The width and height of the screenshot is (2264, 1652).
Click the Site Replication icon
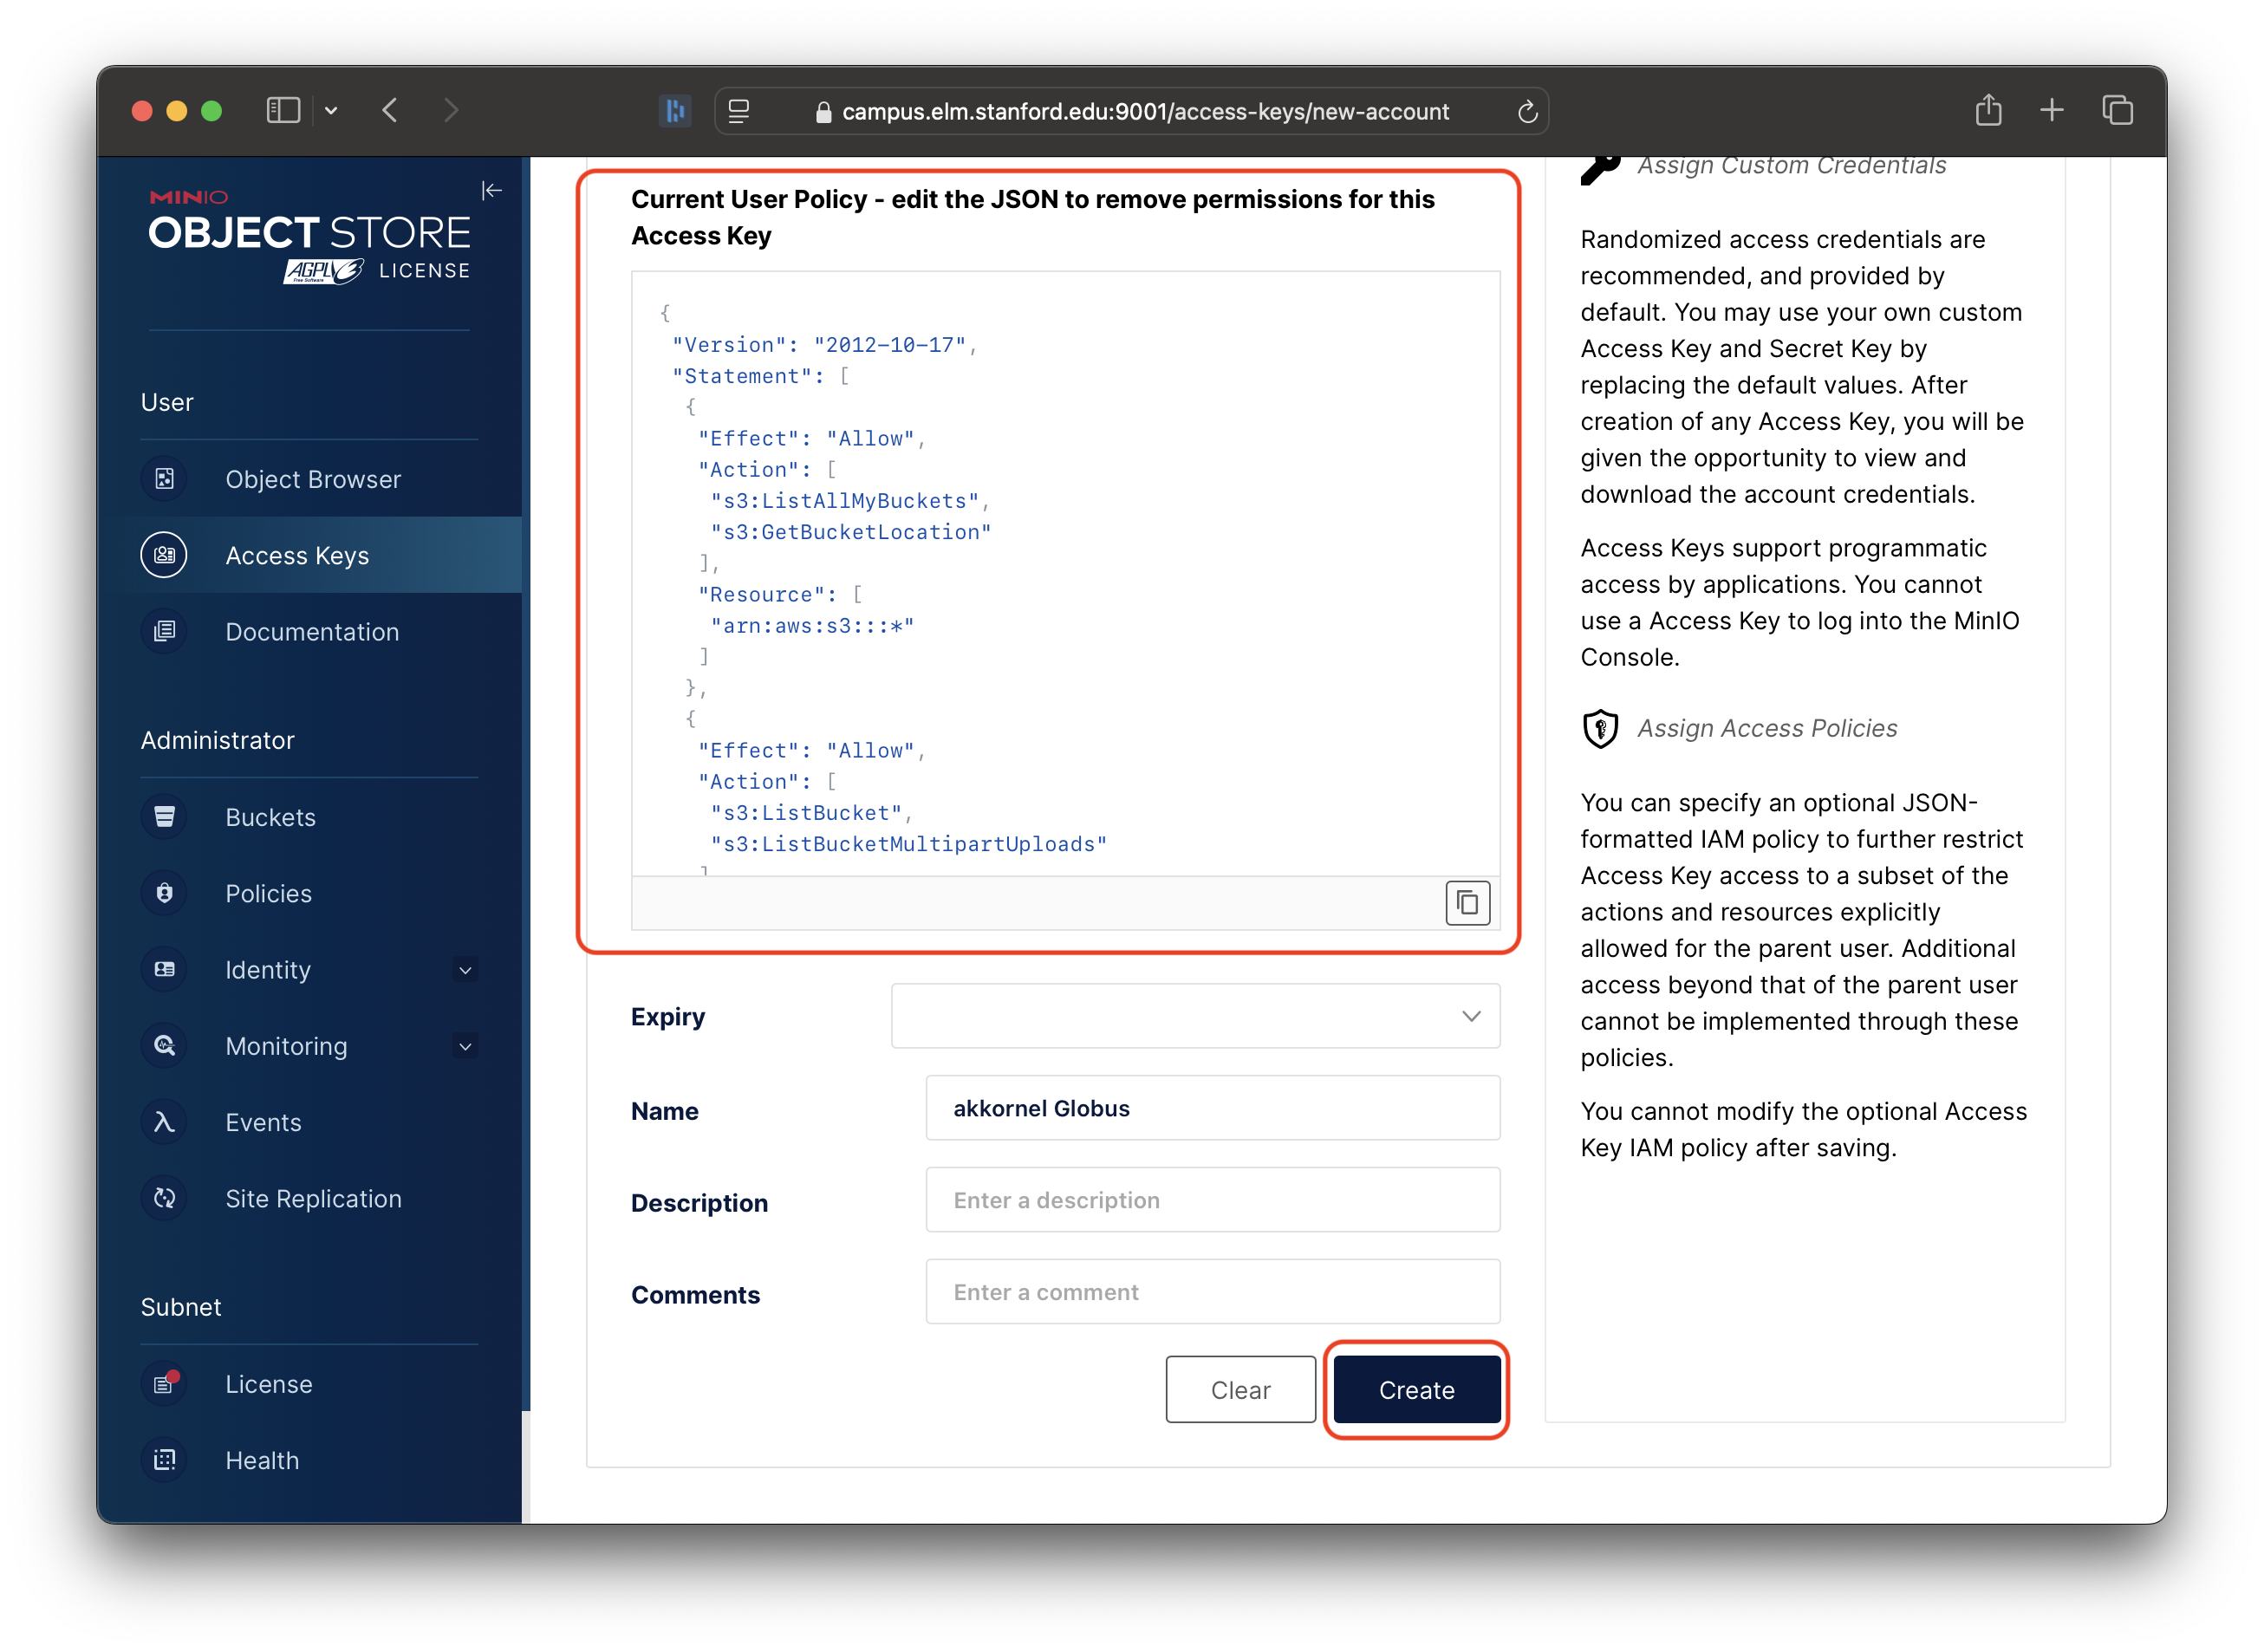164,1198
